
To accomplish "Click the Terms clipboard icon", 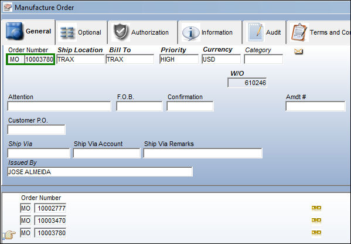I will coord(299,32).
